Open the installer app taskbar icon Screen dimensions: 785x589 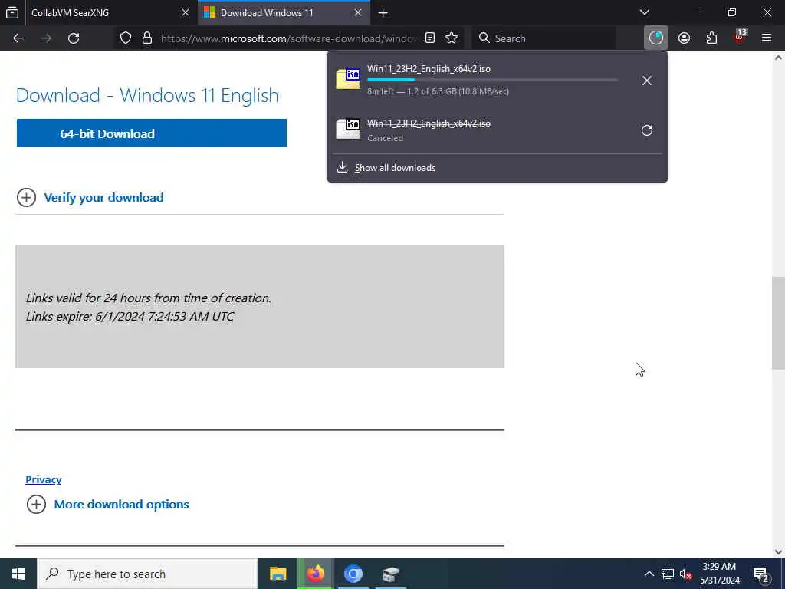(390, 574)
